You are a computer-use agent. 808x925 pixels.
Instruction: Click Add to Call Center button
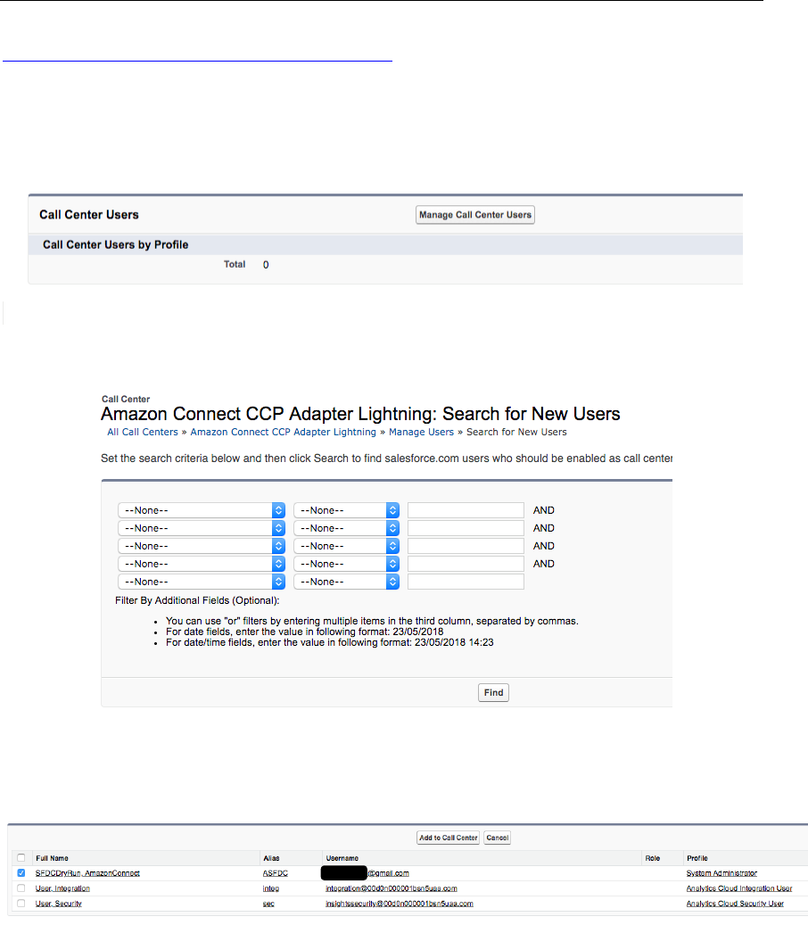[449, 838]
